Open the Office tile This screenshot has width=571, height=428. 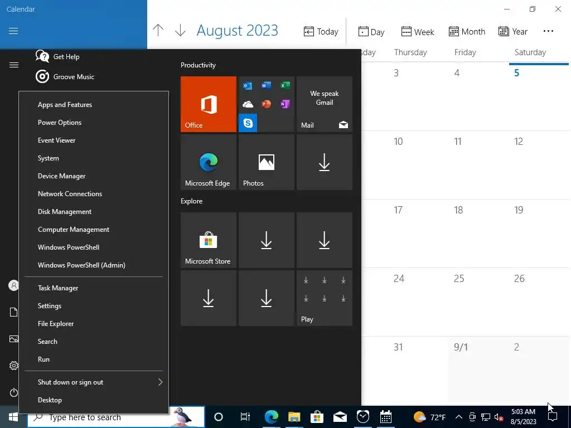209,104
